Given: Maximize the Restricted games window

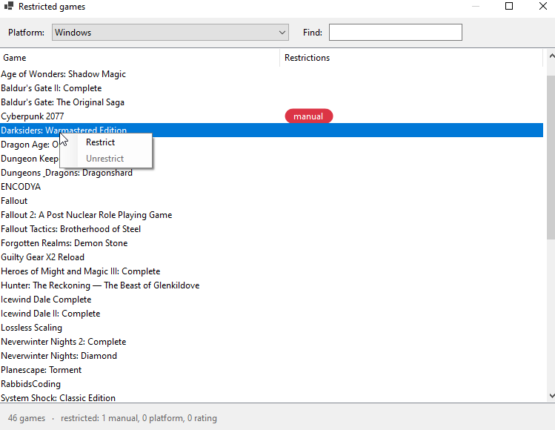Looking at the screenshot, I should (509, 6).
